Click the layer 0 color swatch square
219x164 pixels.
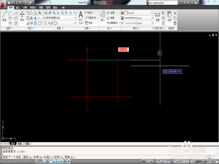[x=55, y=23]
